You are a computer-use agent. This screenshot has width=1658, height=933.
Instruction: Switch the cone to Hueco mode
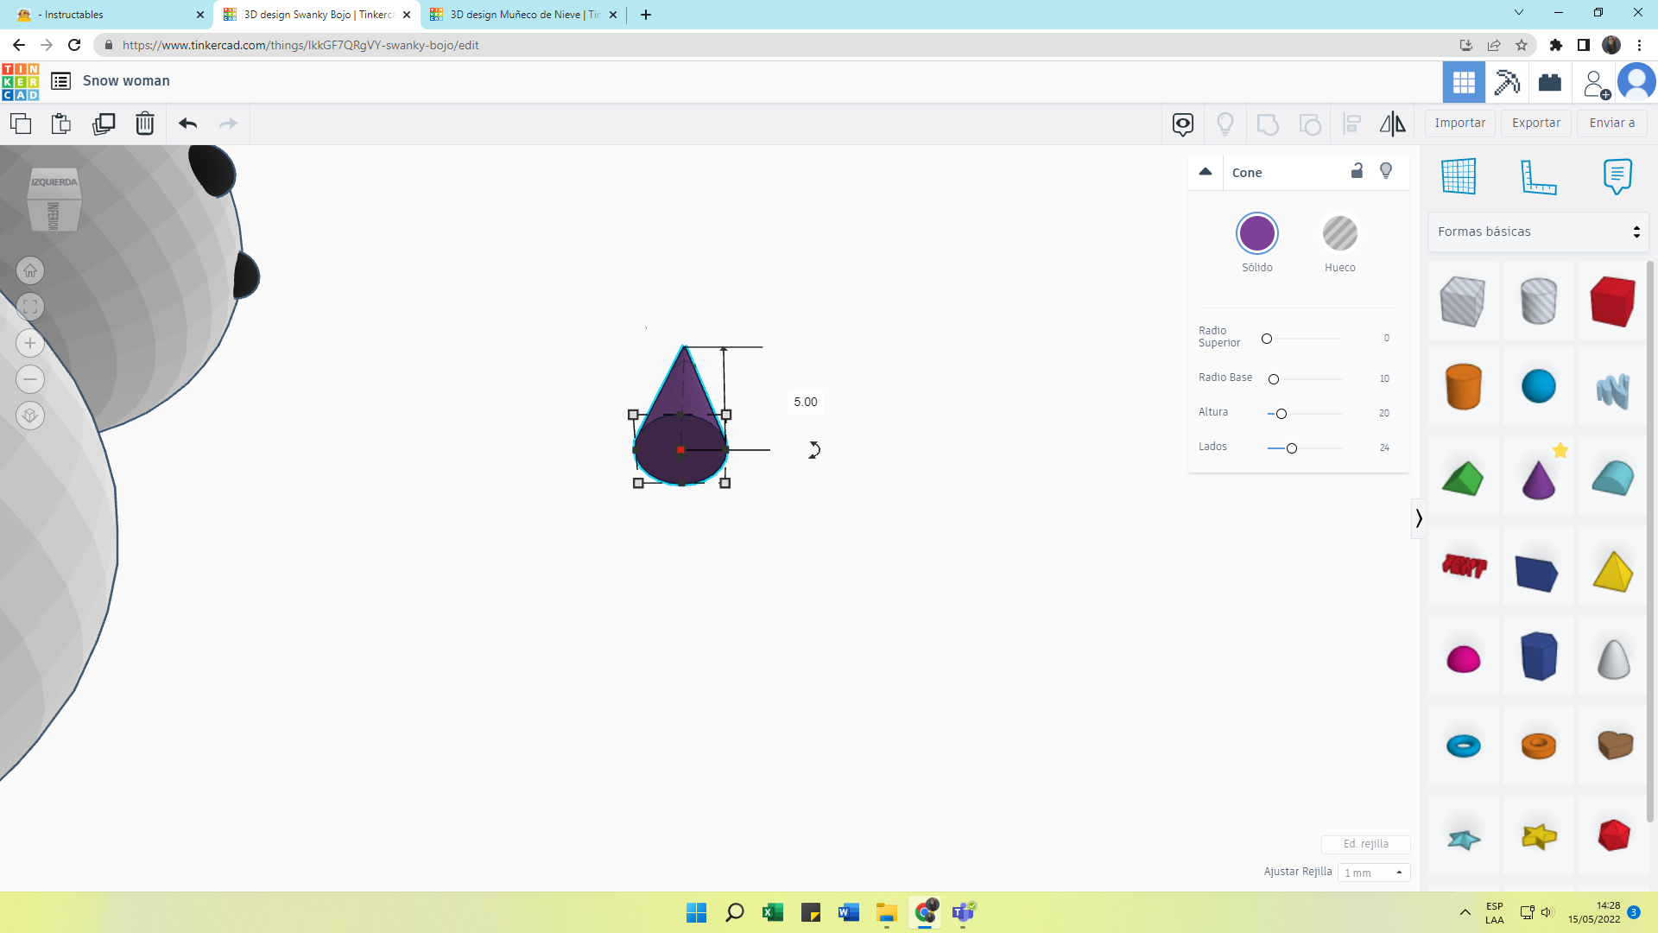tap(1339, 233)
